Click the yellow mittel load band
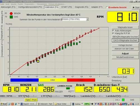The height and width of the screenshot is (106, 140). 53,80
